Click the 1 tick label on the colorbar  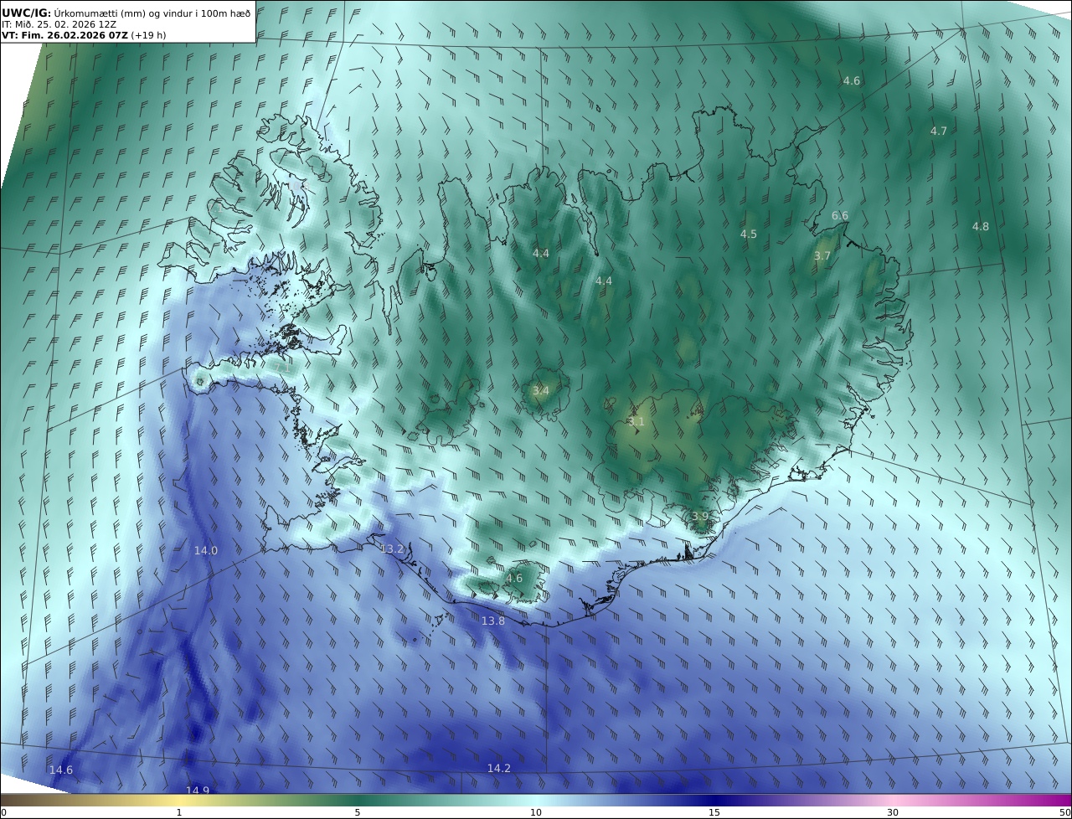tap(179, 813)
